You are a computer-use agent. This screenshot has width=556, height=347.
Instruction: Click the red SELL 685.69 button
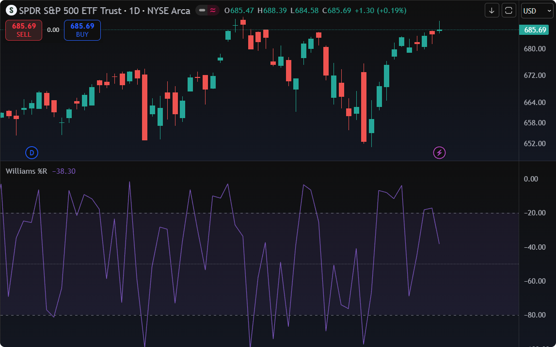point(24,30)
